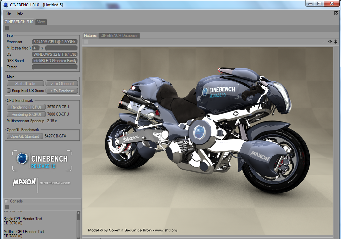Click the CB 7888 (0) console line
The height and width of the screenshot is (239, 341).
(13, 236)
